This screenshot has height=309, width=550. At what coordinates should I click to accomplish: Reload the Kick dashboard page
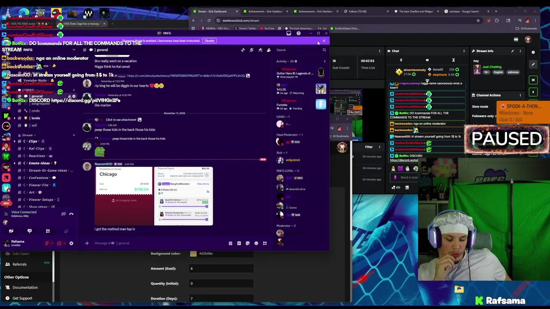point(209,21)
